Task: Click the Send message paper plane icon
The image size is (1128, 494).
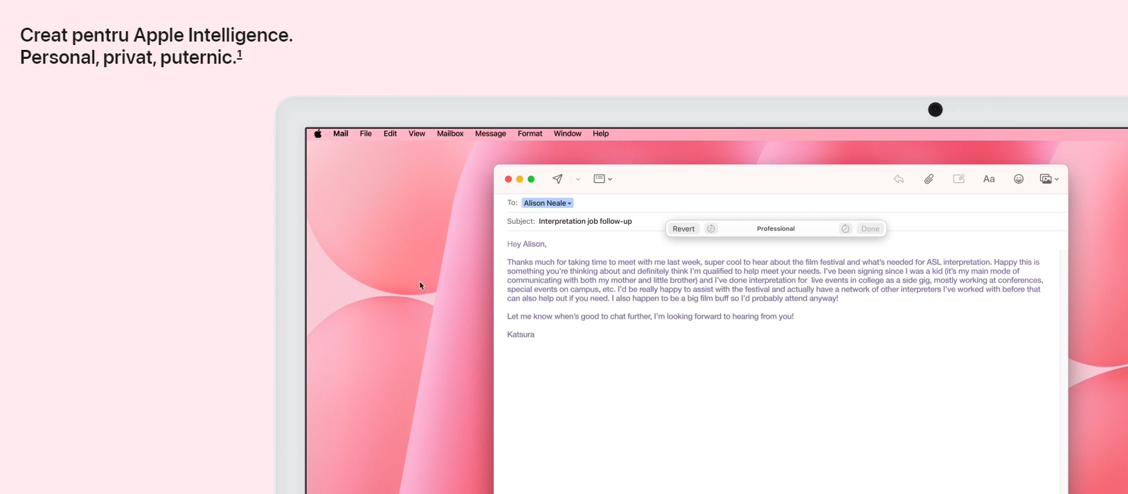Action: 557,179
